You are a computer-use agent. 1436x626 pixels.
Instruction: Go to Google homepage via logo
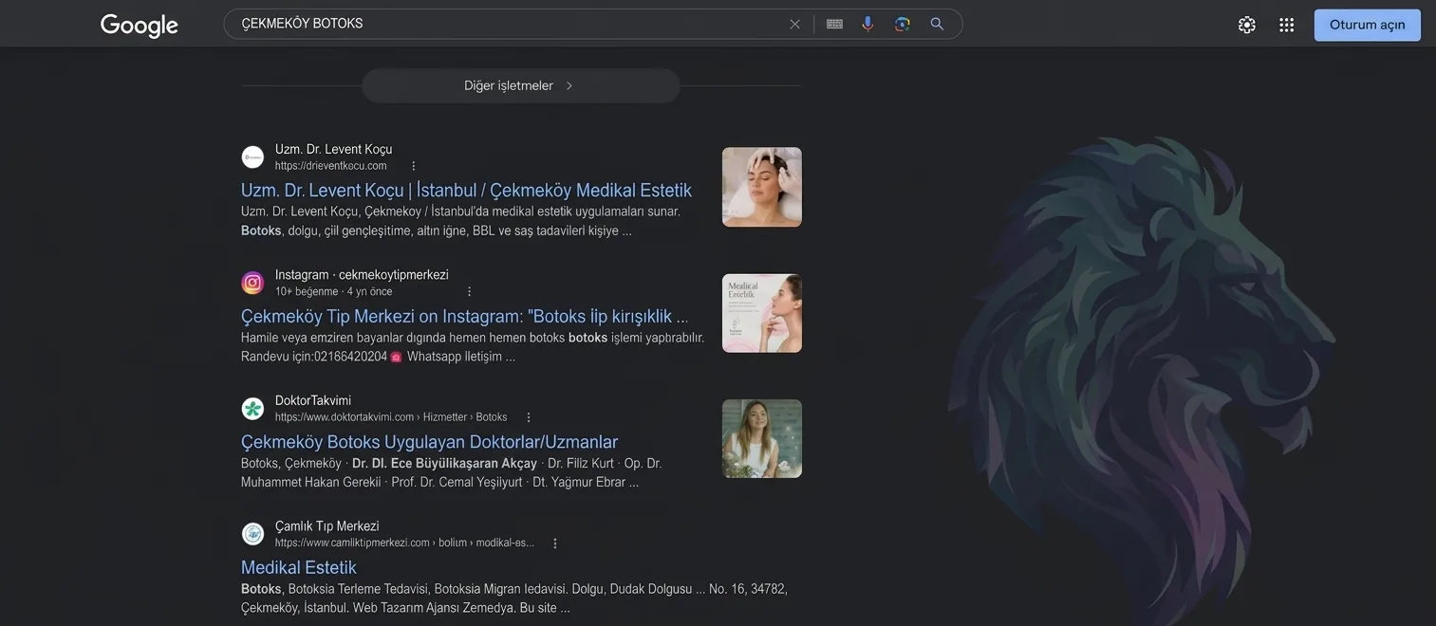click(140, 26)
